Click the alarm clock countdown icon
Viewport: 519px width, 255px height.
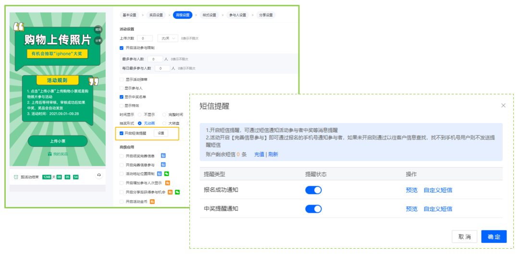click(16, 177)
